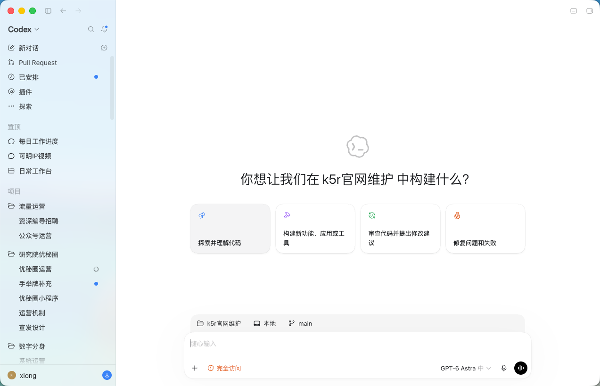
Task: Start voice mode with black waveform button
Action: click(521, 368)
